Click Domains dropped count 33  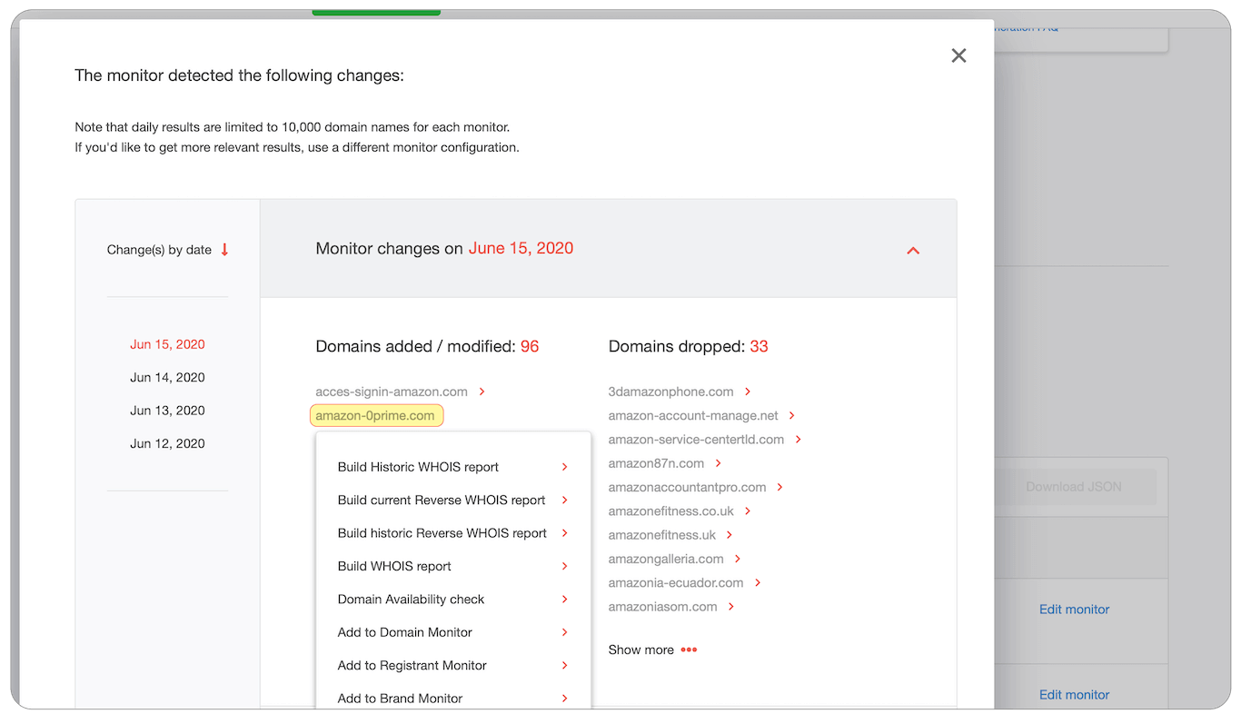759,346
